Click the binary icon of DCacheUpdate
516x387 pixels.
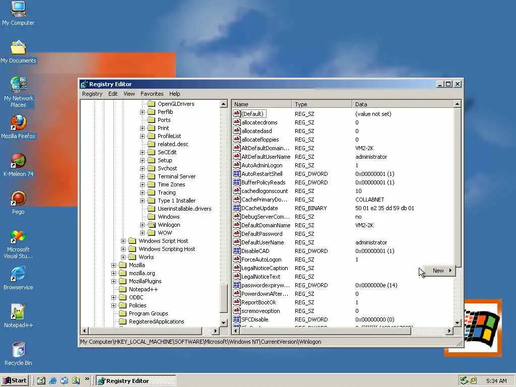tap(237, 208)
